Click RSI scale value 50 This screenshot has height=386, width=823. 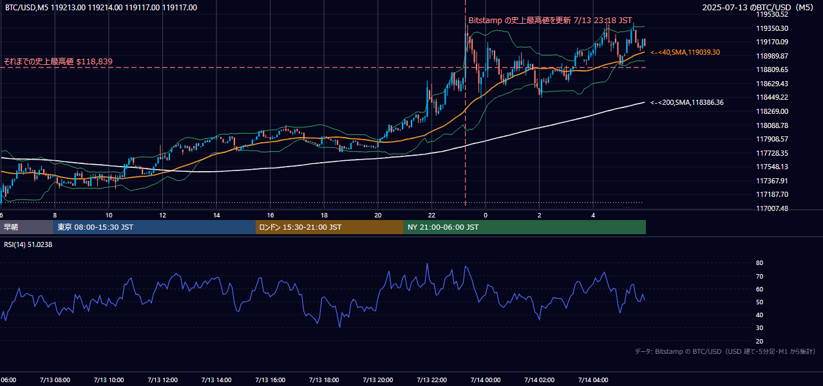pyautogui.click(x=759, y=302)
